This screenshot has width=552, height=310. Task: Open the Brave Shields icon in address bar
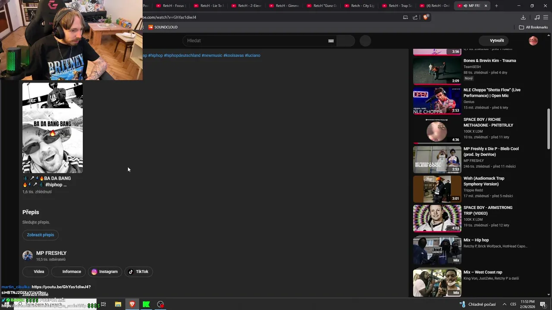coord(426,17)
